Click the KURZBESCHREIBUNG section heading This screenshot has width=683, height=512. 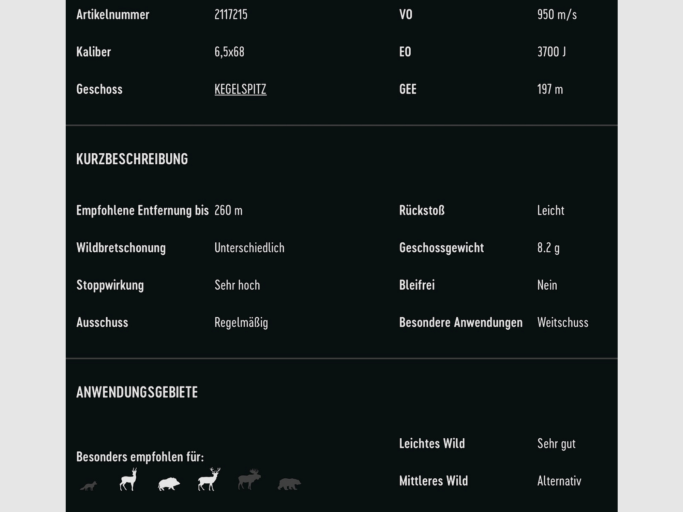click(132, 159)
